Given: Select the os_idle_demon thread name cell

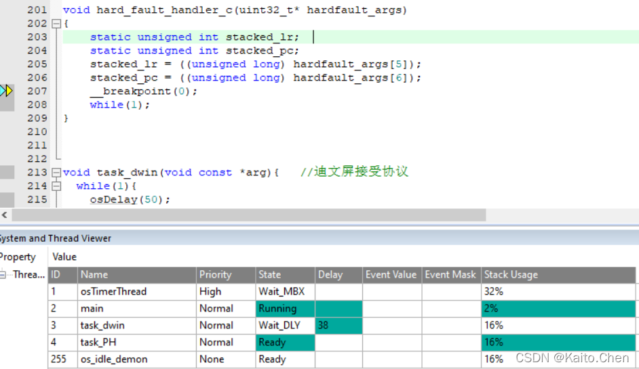Looking at the screenshot, I should [x=137, y=360].
